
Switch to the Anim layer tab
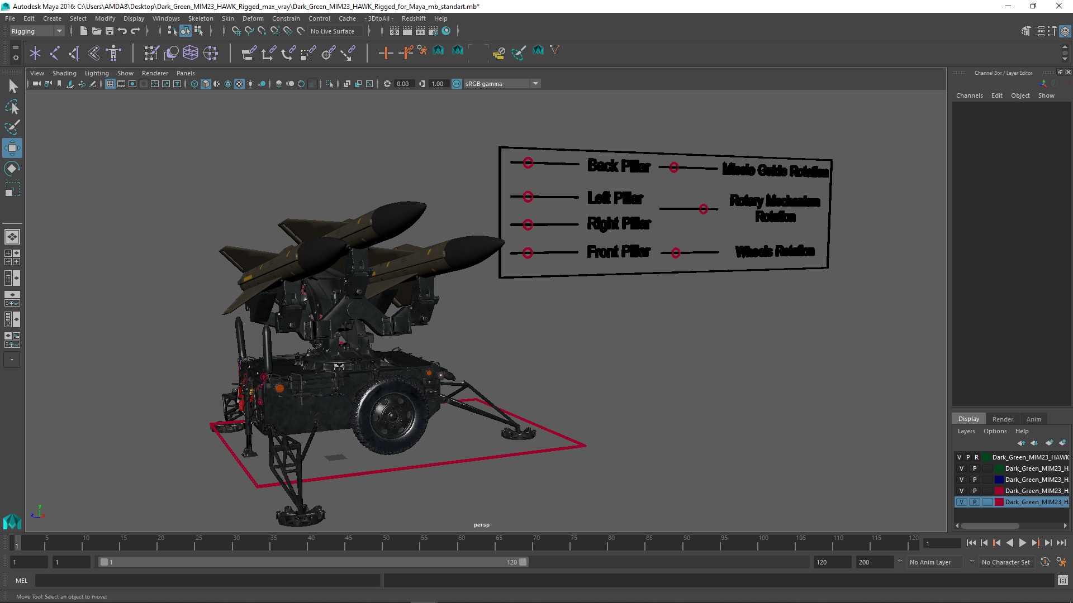(1033, 419)
